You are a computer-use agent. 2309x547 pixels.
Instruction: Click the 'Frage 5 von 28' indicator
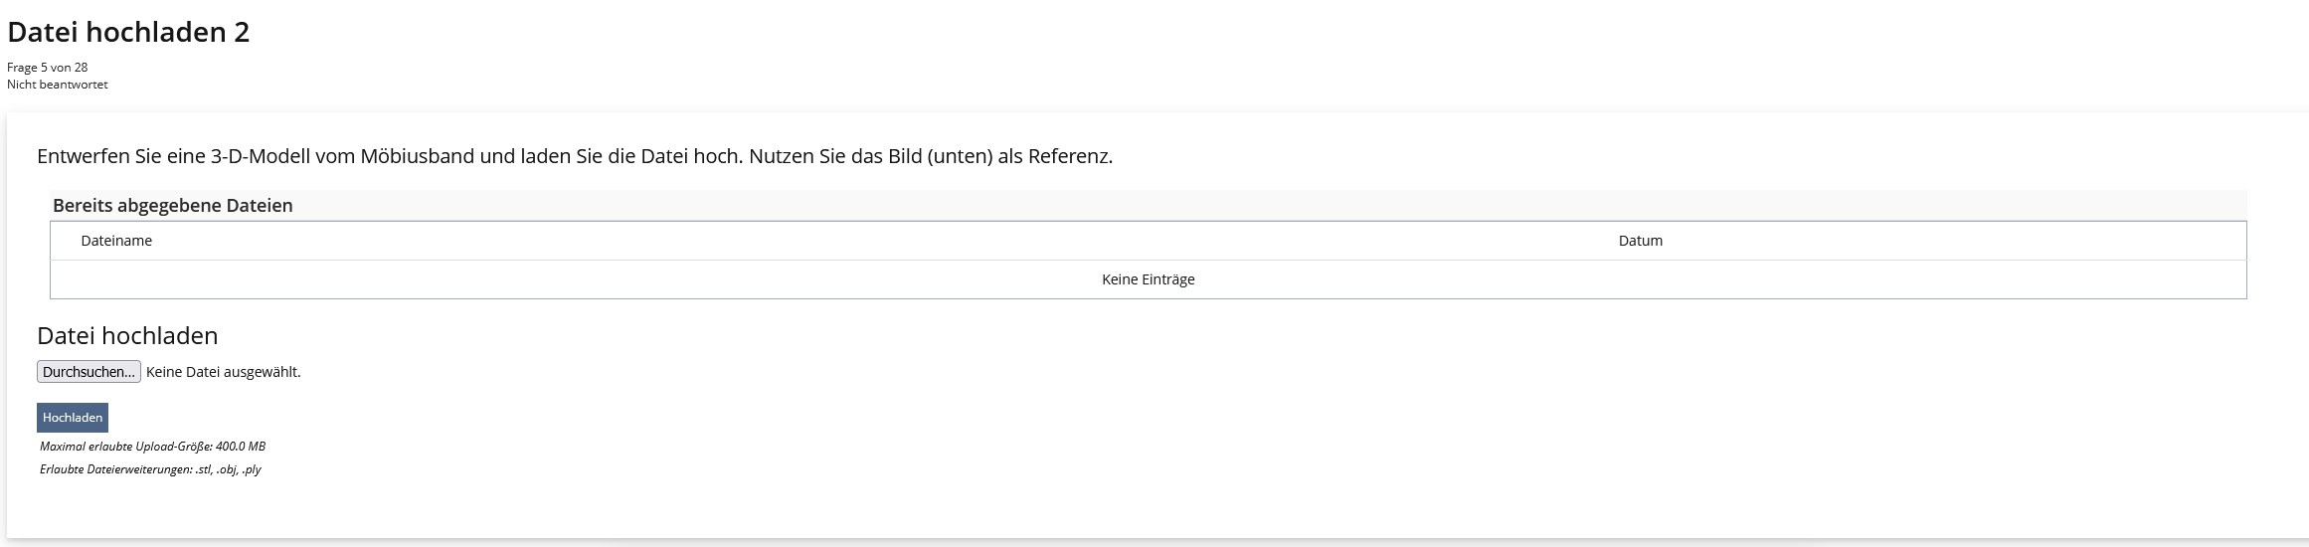pyautogui.click(x=47, y=68)
